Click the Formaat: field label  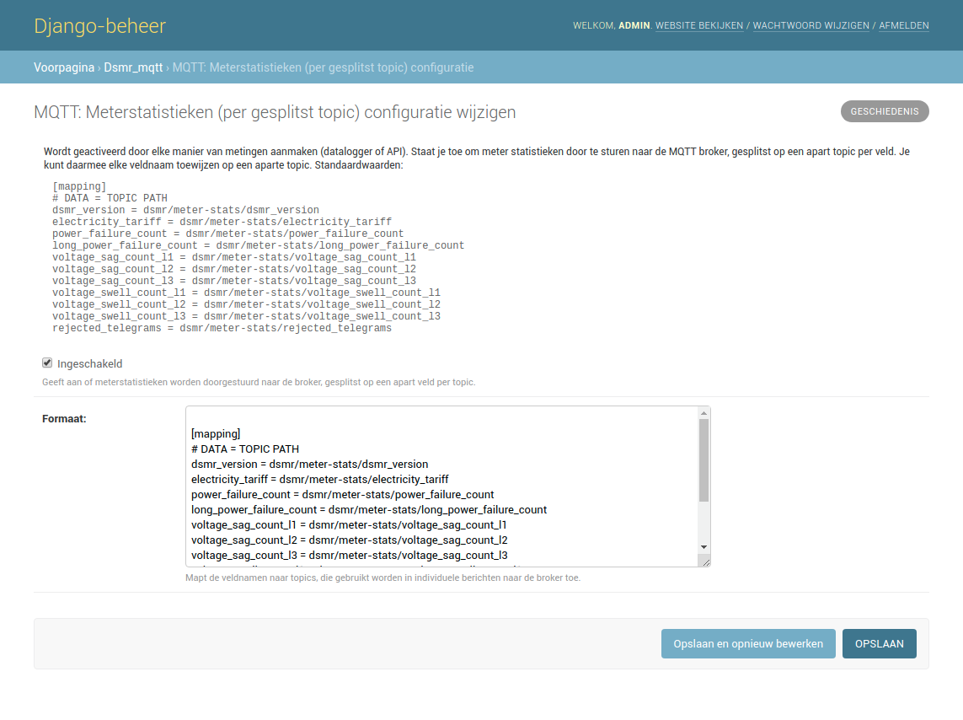pos(64,418)
